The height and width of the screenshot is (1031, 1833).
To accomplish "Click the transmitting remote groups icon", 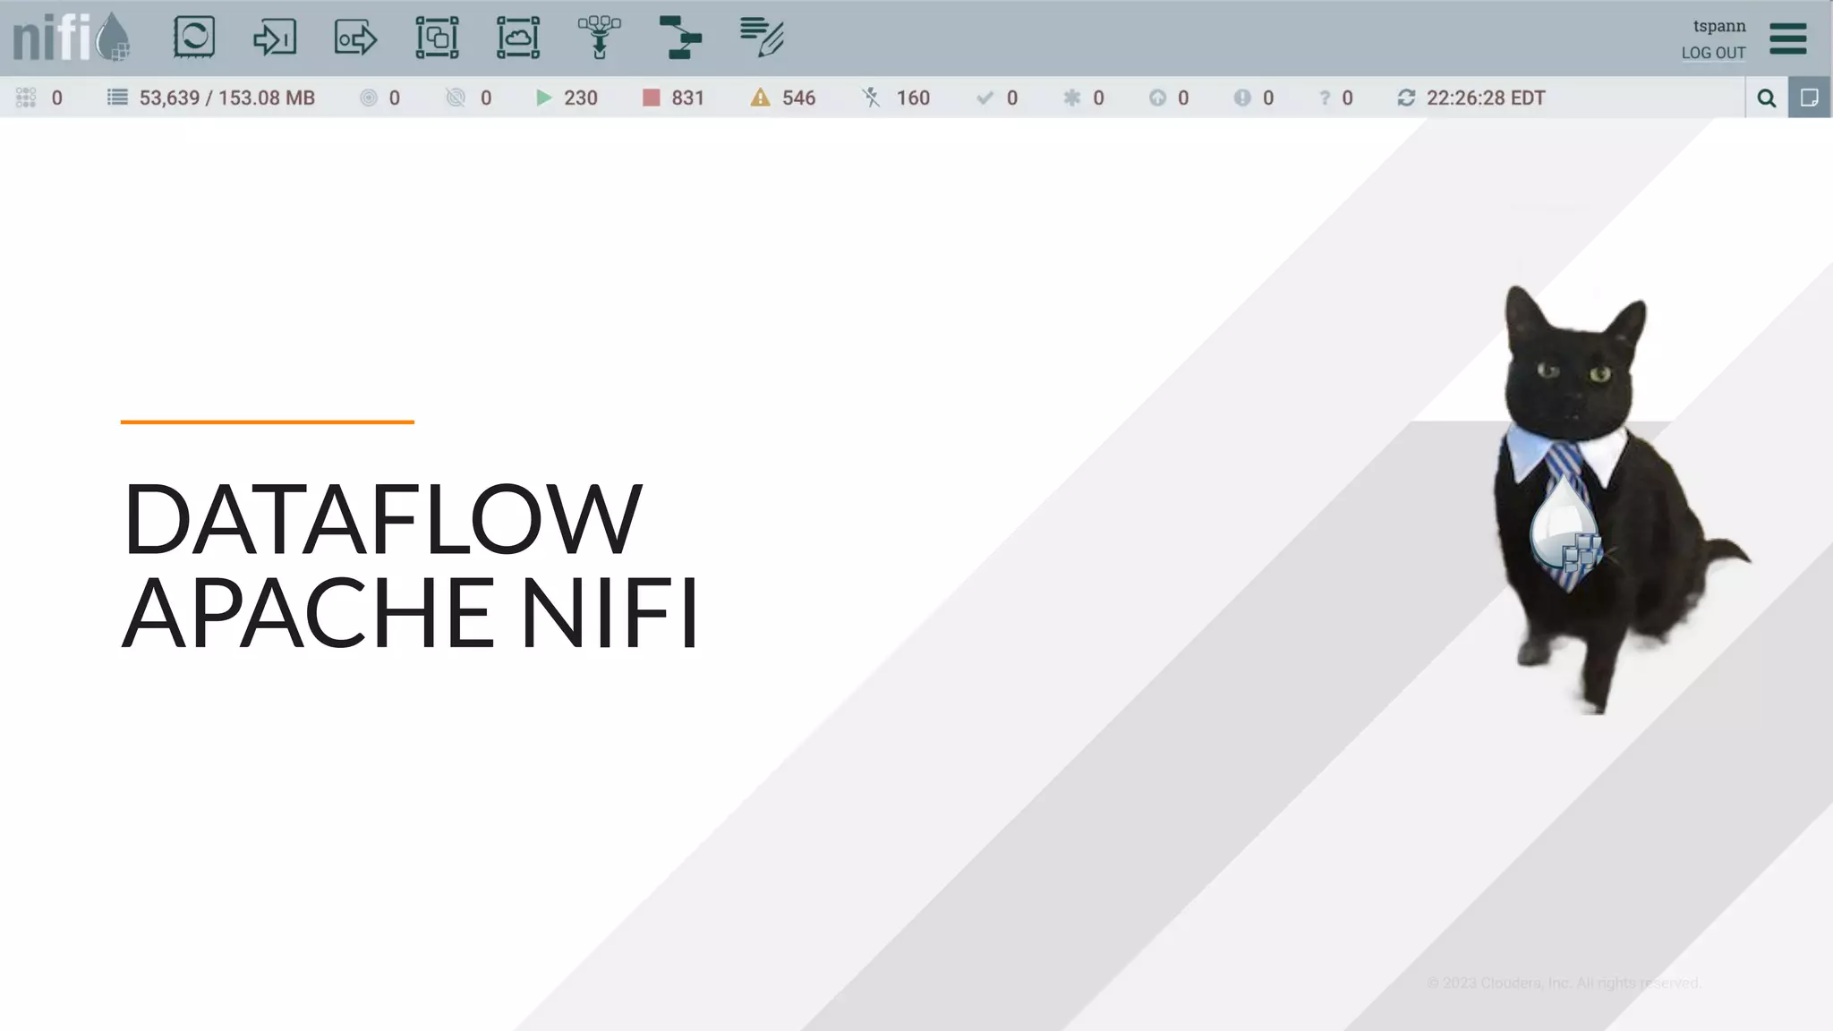I will 368,98.
